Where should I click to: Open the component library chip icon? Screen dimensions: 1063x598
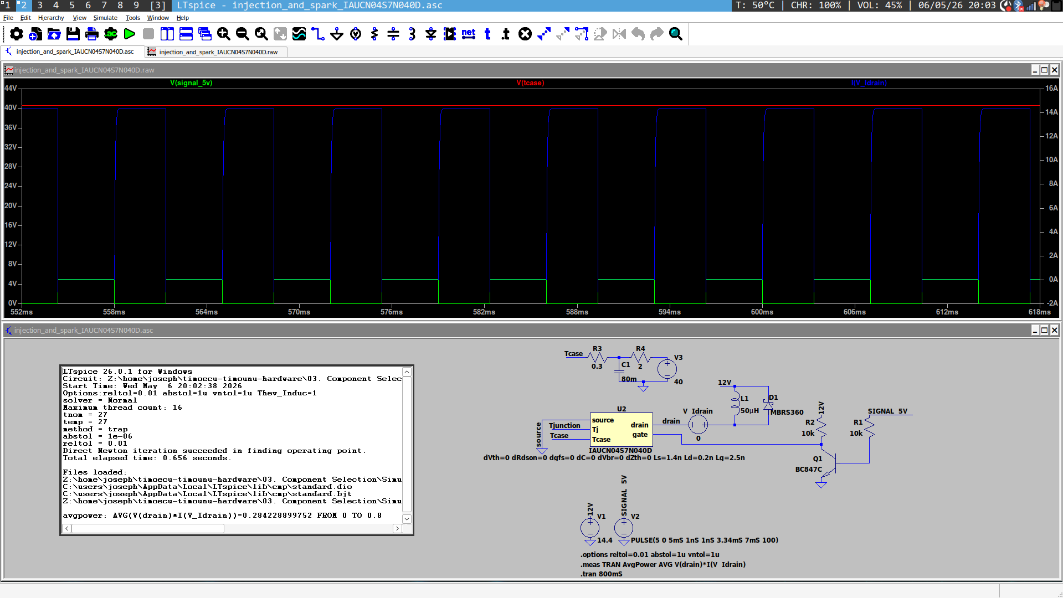click(x=450, y=34)
